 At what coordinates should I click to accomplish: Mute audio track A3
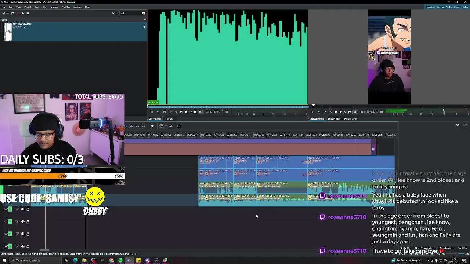point(22,209)
